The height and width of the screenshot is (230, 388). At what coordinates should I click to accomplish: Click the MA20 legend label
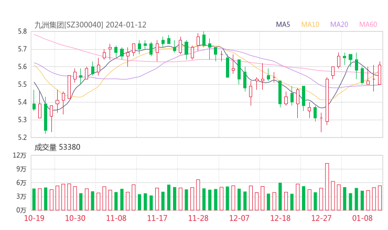(339, 25)
